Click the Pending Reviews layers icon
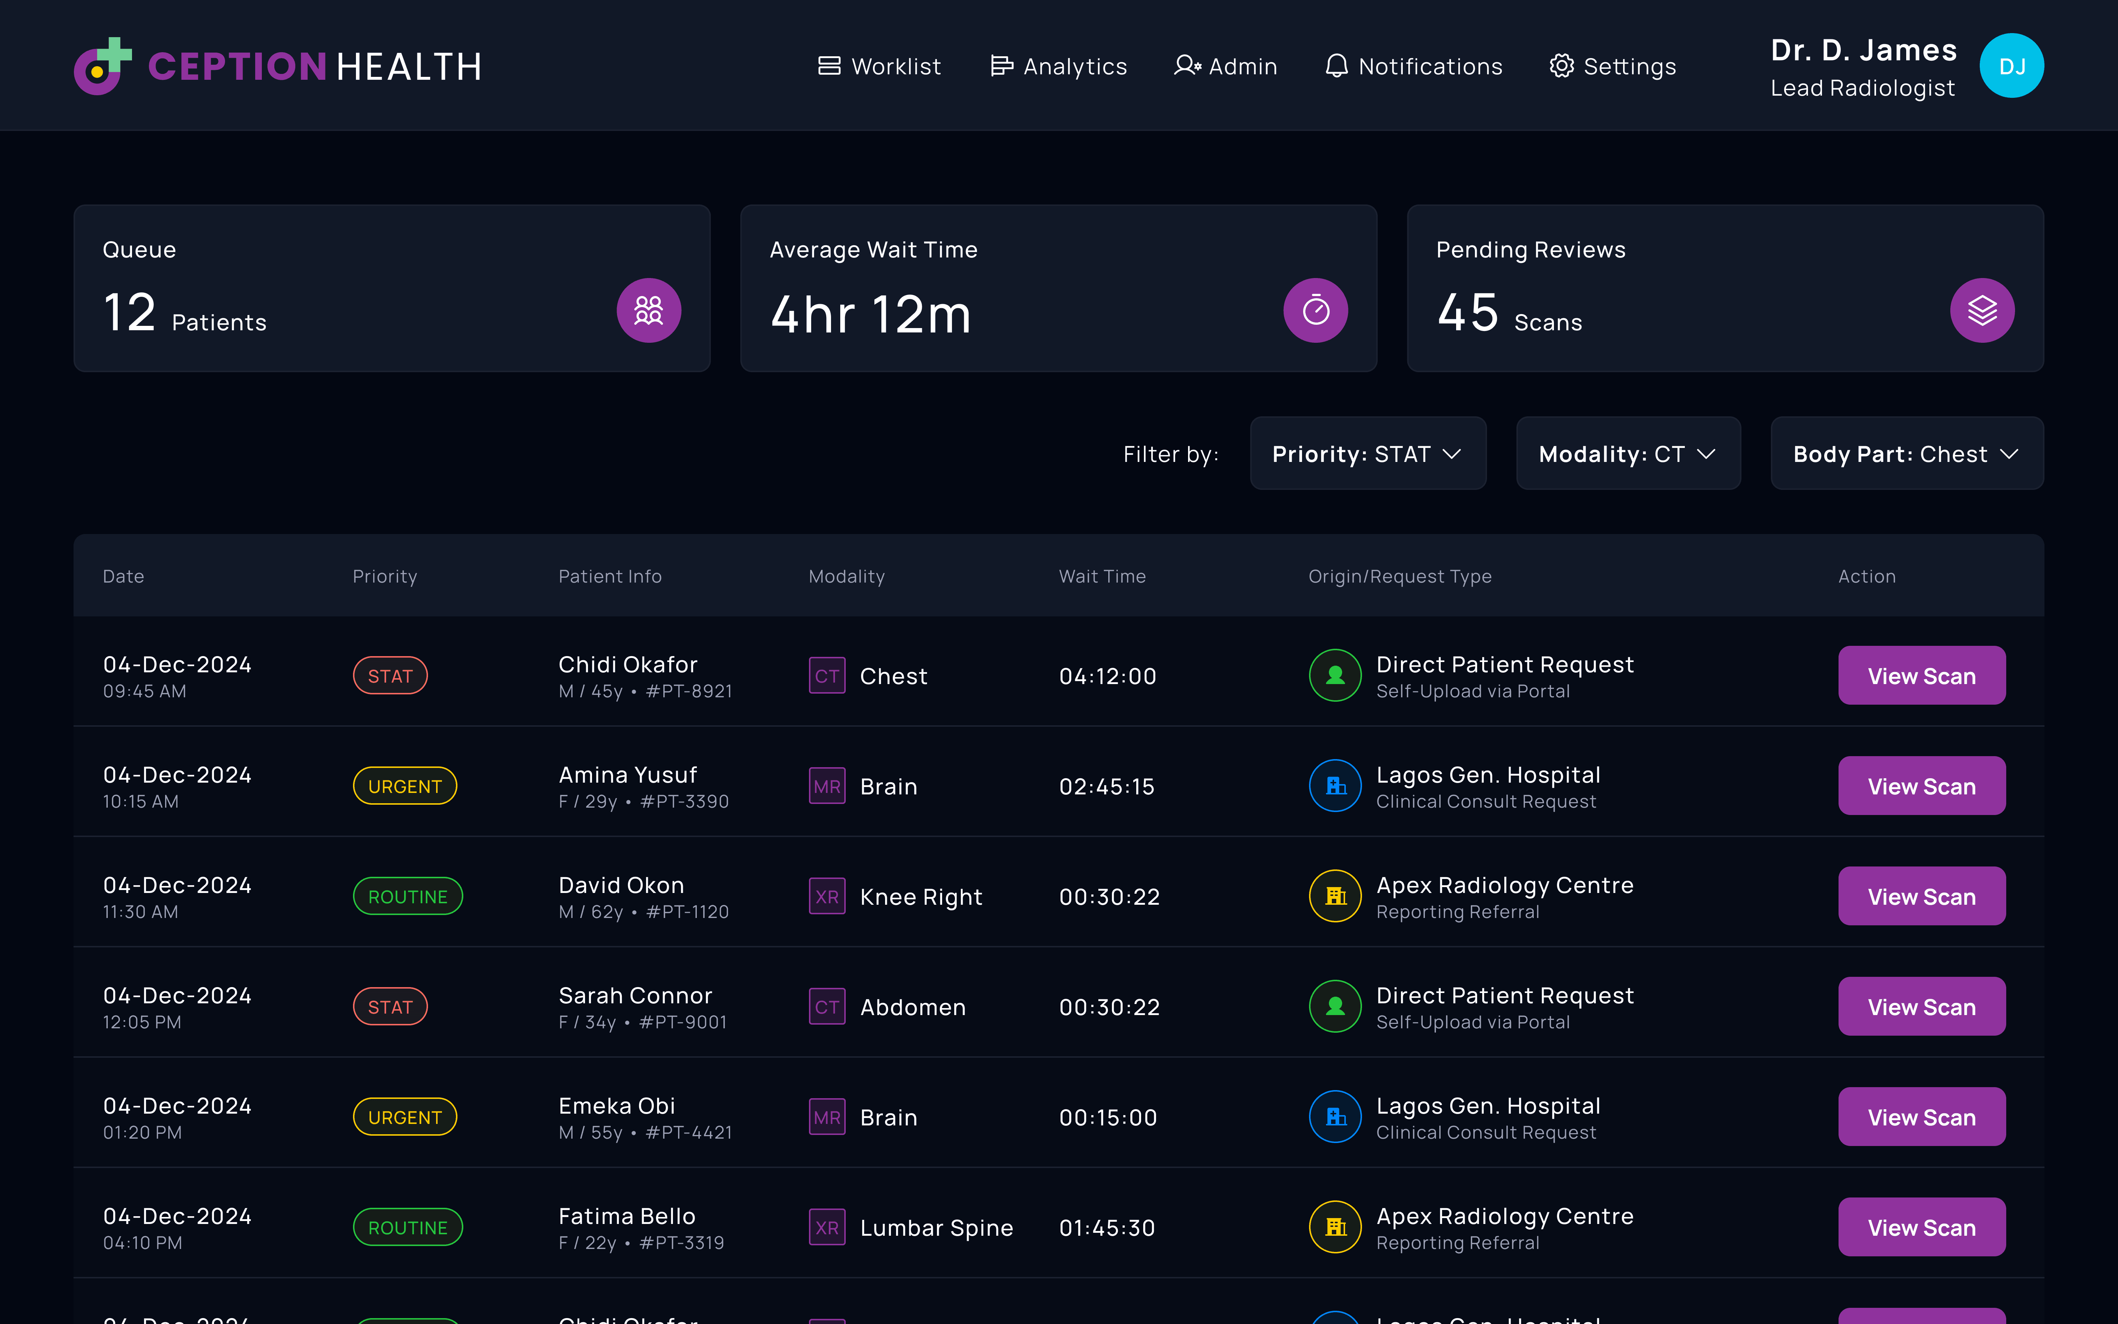This screenshot has width=2118, height=1324. tap(1982, 310)
